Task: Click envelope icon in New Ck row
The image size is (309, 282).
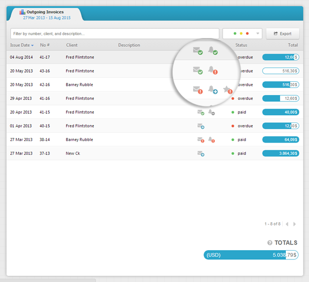Action: 200,153
